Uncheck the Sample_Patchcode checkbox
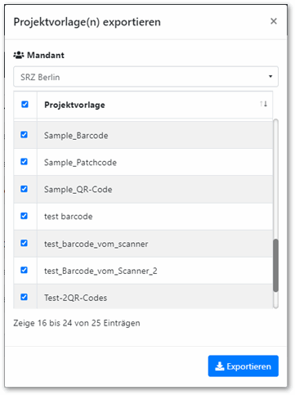The width and height of the screenshot is (295, 395). (x=24, y=162)
